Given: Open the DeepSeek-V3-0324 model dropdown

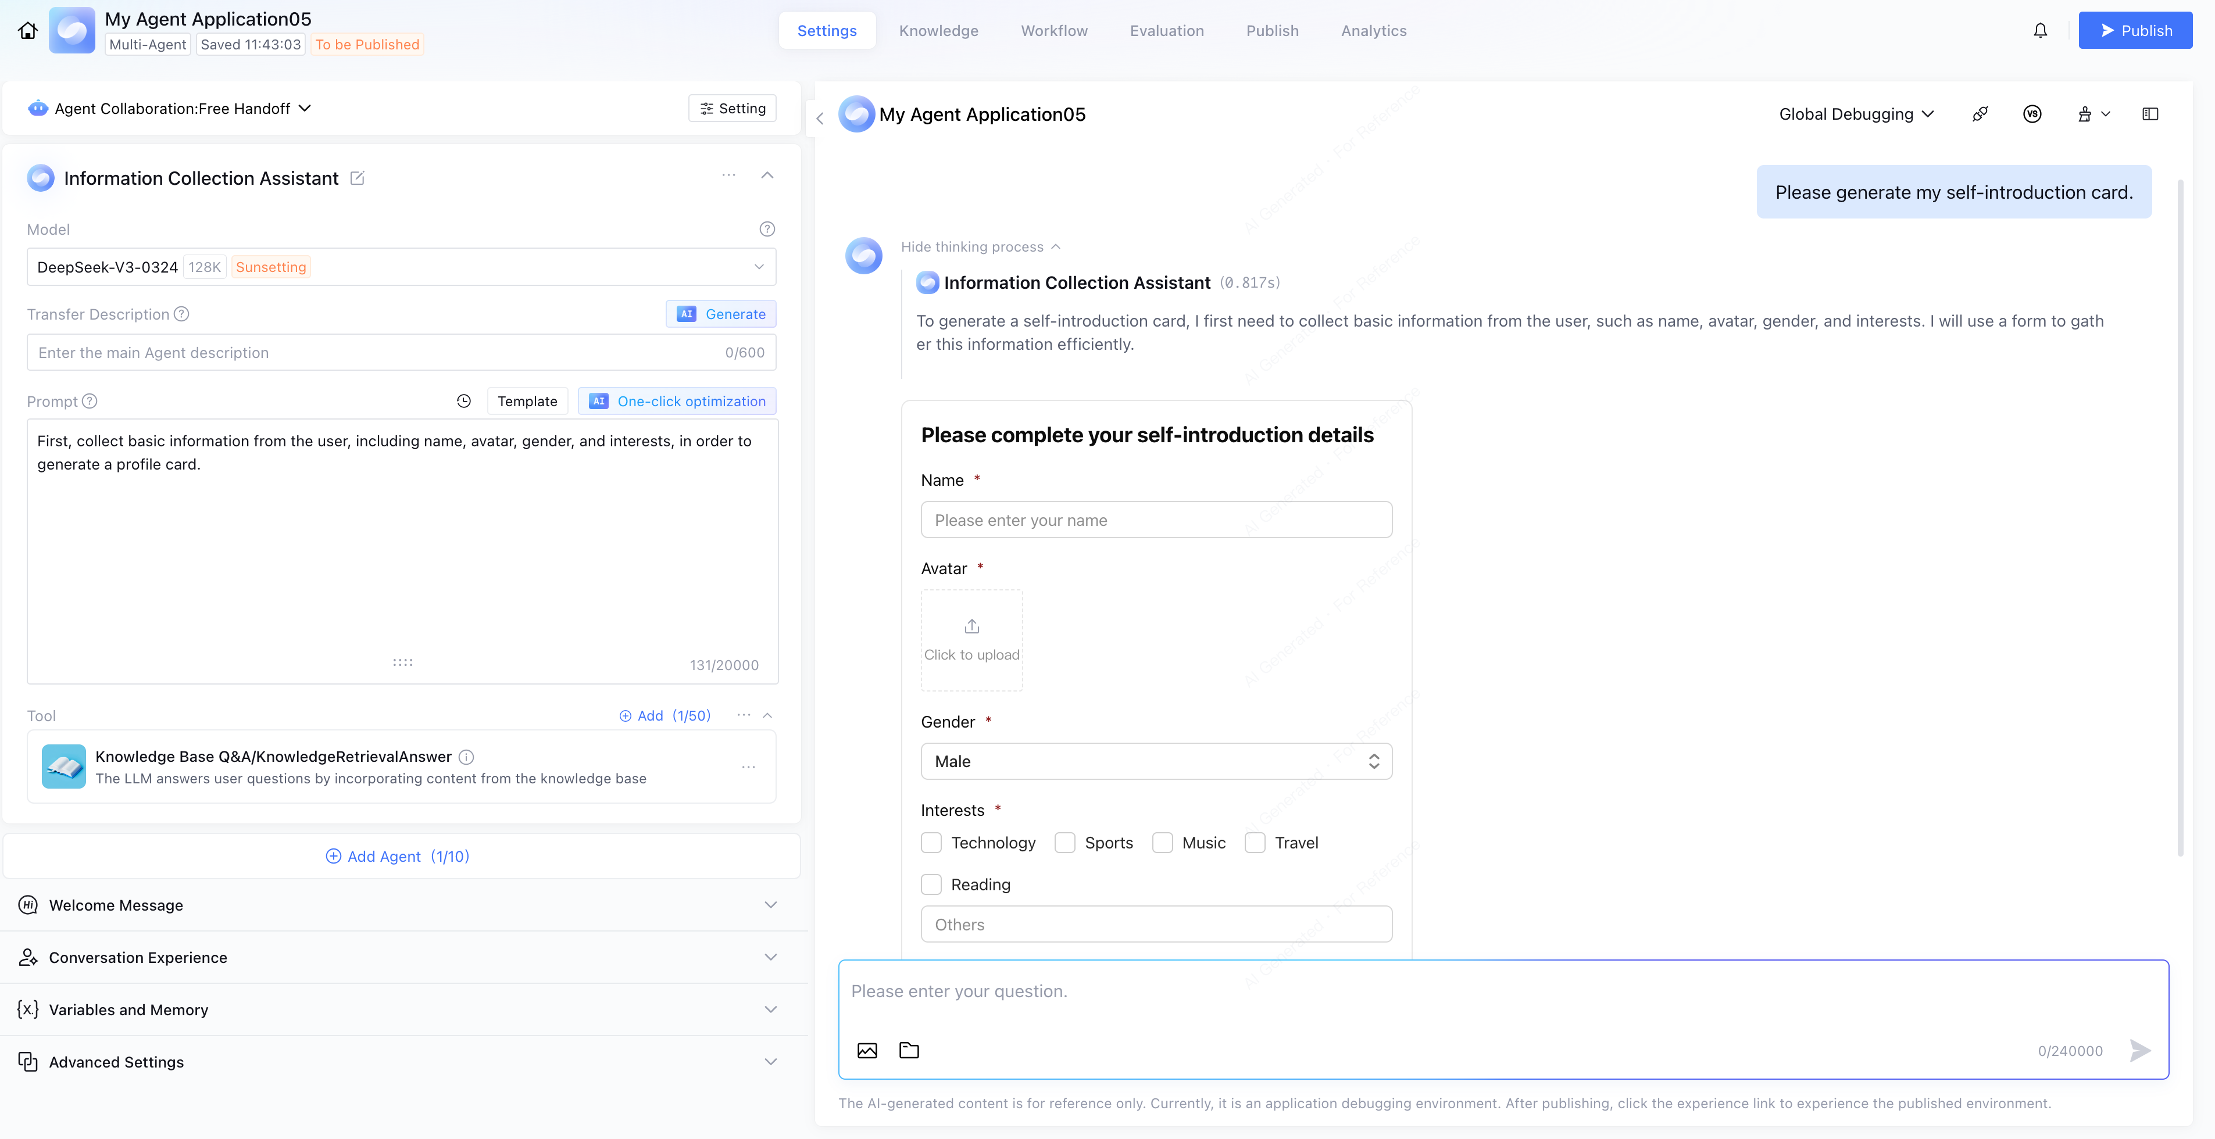Looking at the screenshot, I should [401, 267].
